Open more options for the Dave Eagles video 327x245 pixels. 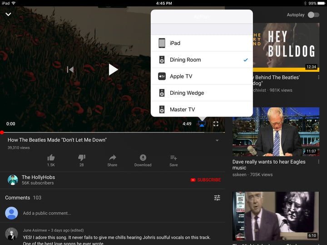pyautogui.click(x=318, y=162)
